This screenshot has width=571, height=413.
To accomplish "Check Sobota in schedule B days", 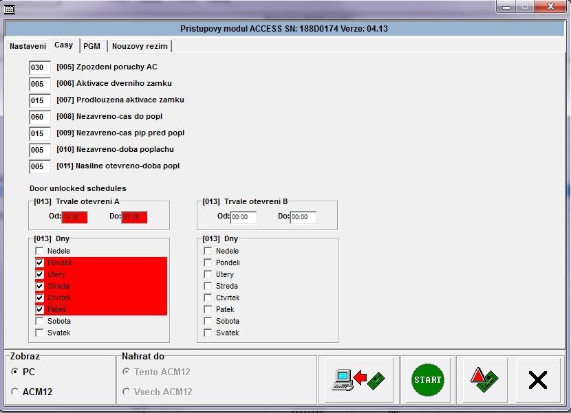I will [208, 322].
